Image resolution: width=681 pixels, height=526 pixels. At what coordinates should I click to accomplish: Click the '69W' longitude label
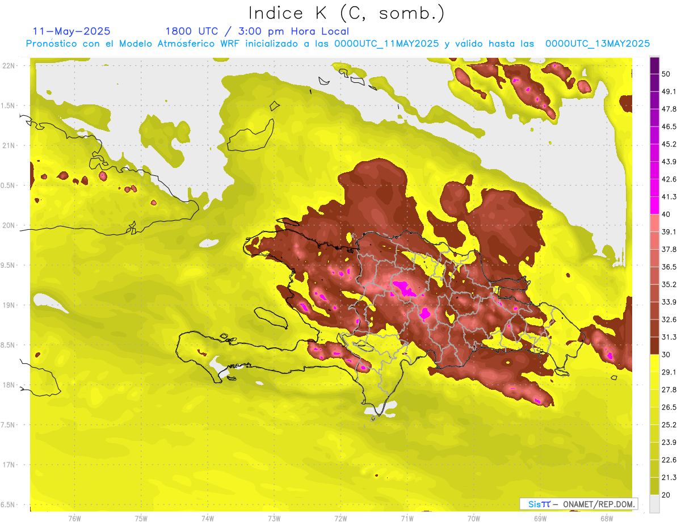tap(540, 519)
